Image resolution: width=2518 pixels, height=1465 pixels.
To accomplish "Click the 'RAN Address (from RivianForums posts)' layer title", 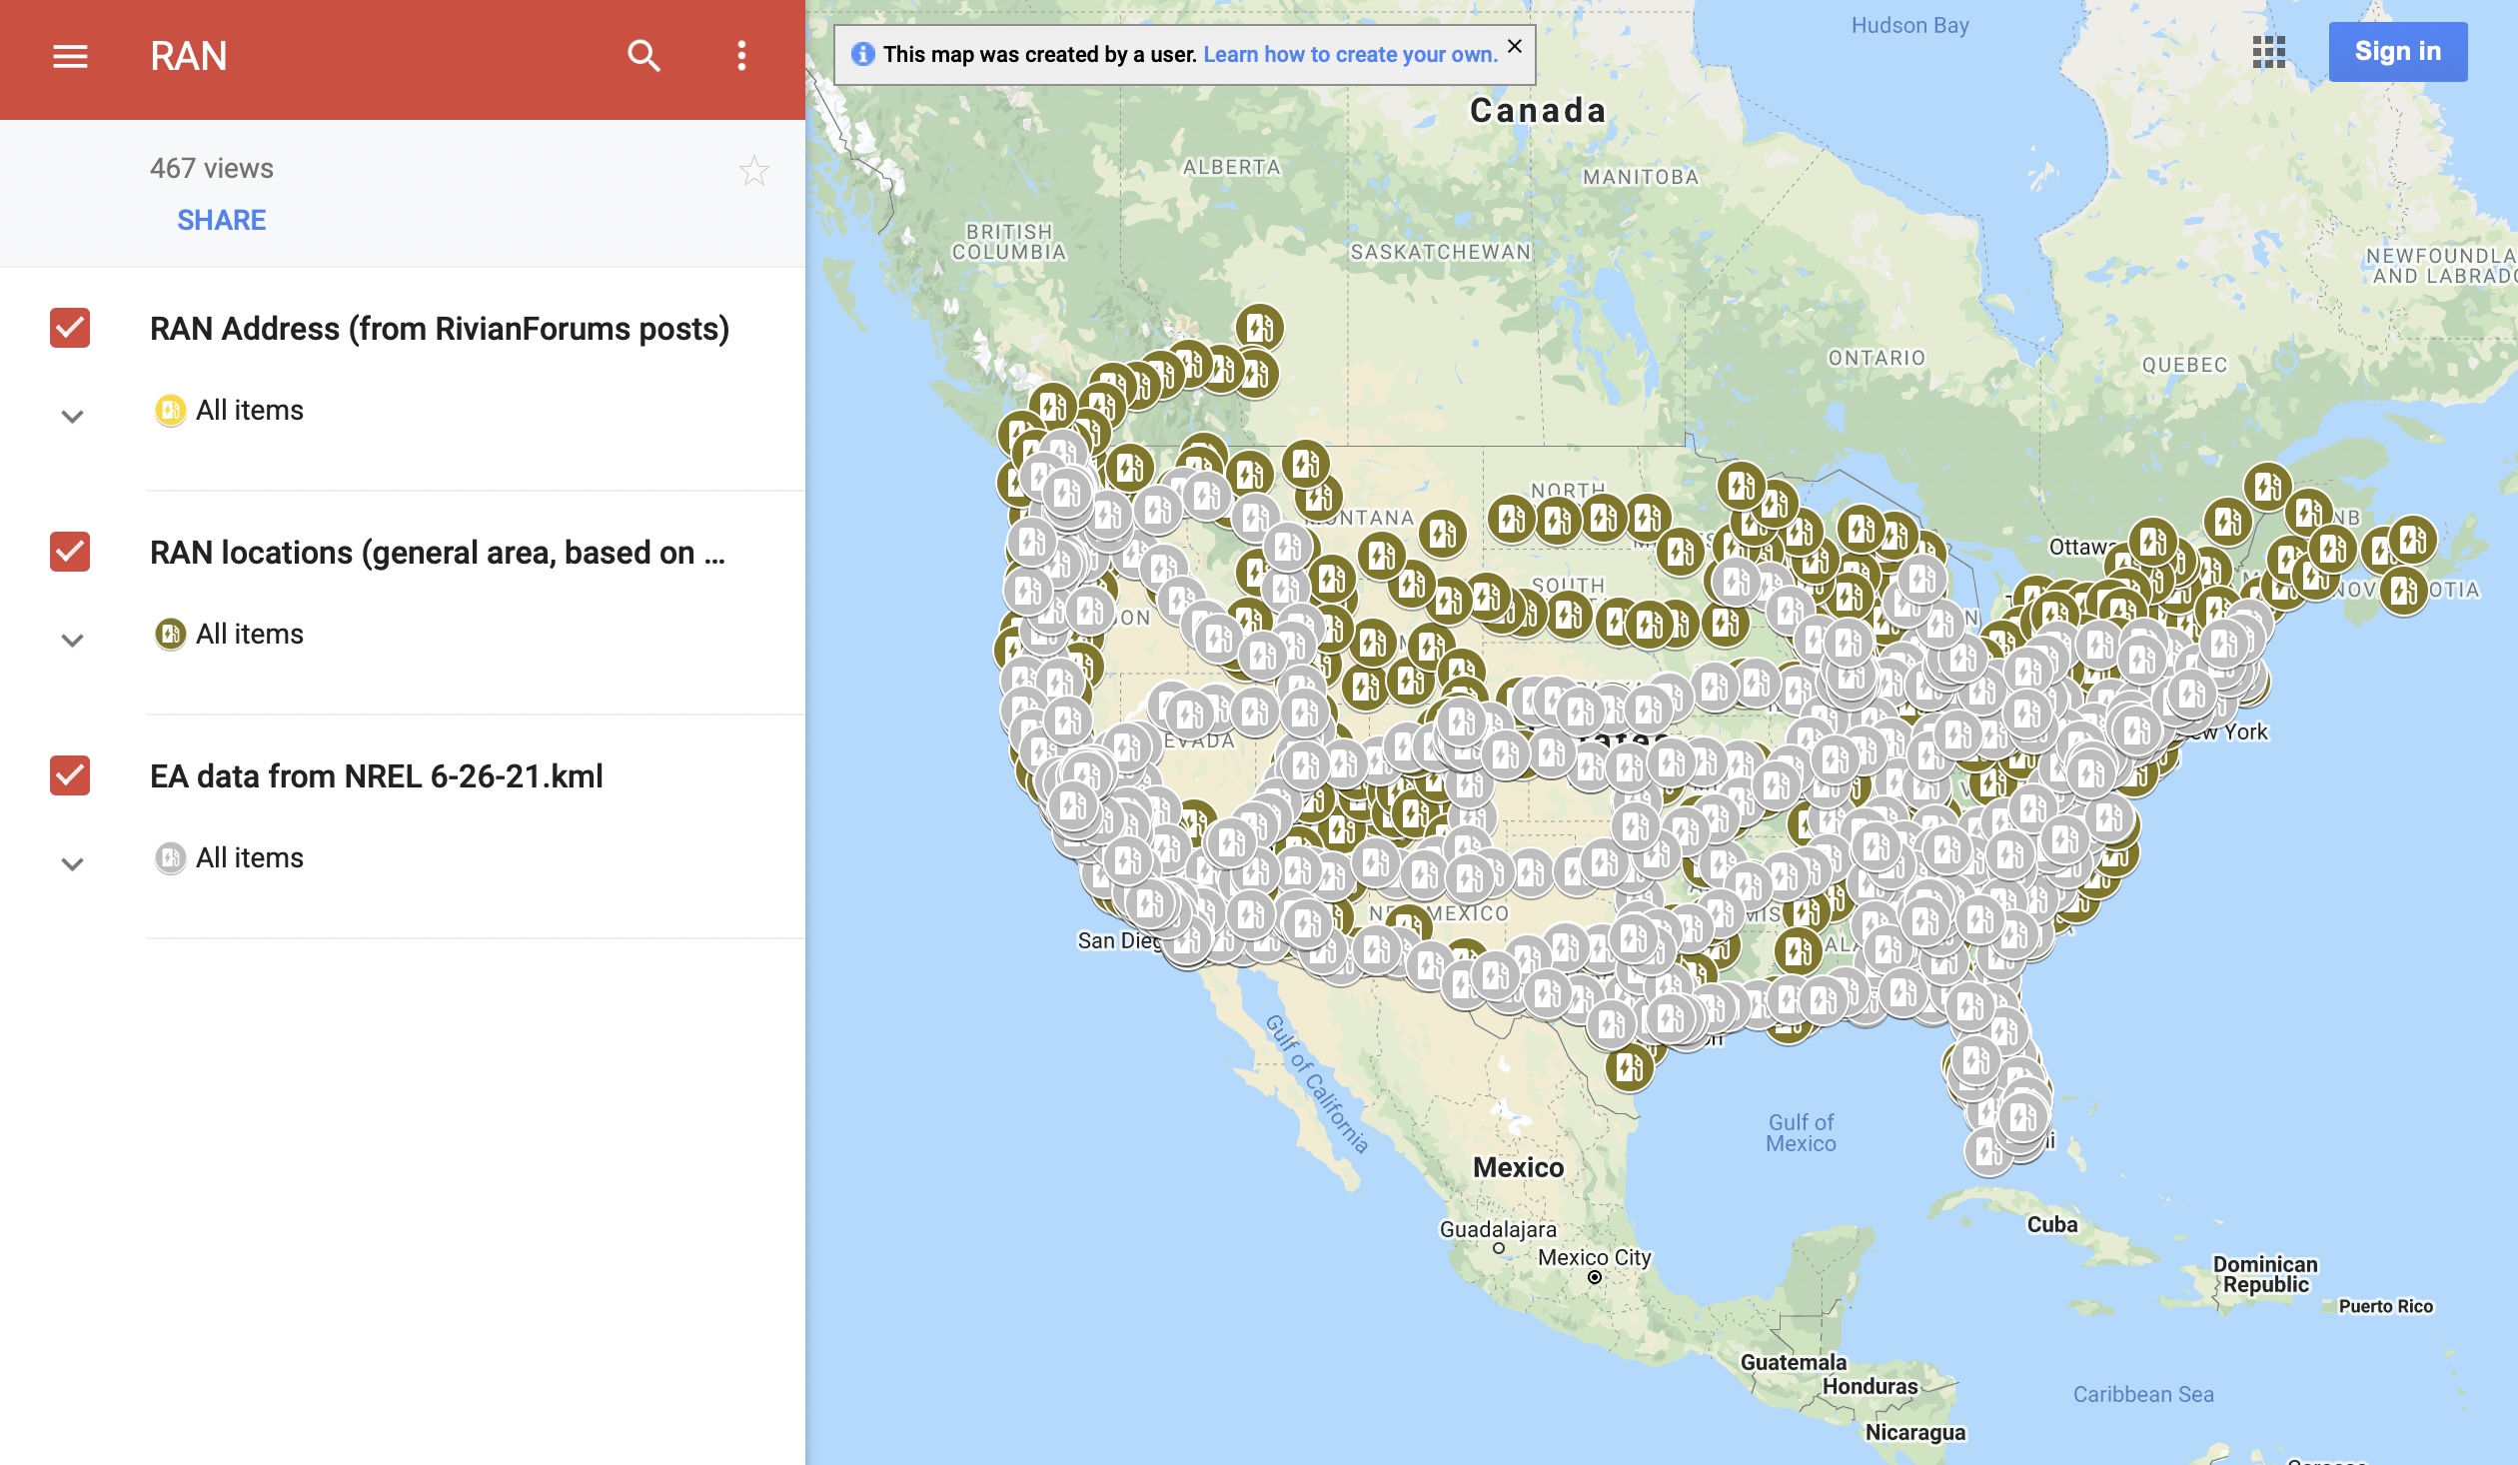I will point(440,329).
